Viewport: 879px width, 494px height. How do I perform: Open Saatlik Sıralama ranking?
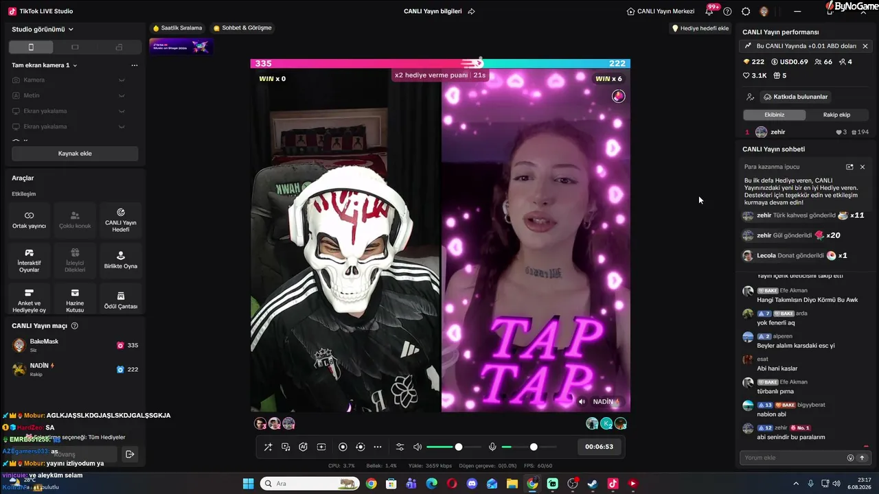click(x=178, y=28)
